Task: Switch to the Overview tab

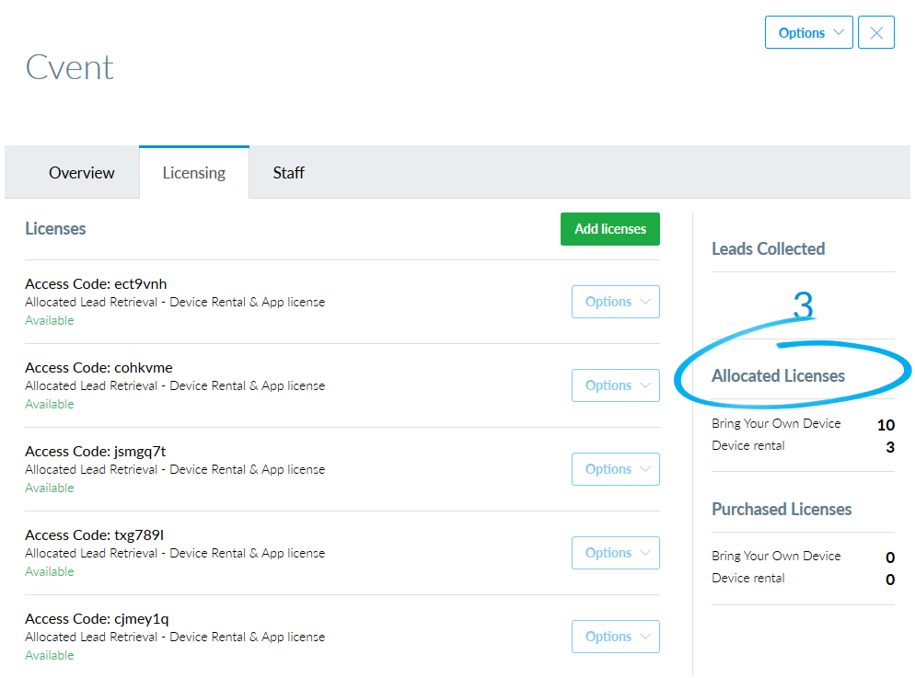Action: coord(81,172)
